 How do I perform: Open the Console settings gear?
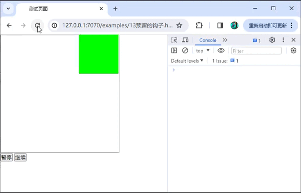(294, 51)
